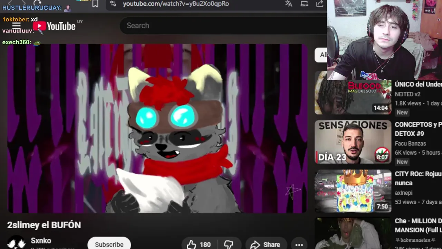The width and height of the screenshot is (442, 249).
Task: Click the cast/install screen icon in address bar
Action: click(x=304, y=4)
